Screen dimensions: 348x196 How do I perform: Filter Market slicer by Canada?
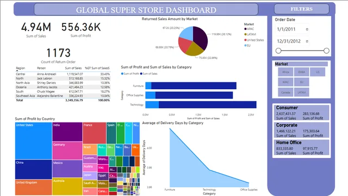[285, 92]
